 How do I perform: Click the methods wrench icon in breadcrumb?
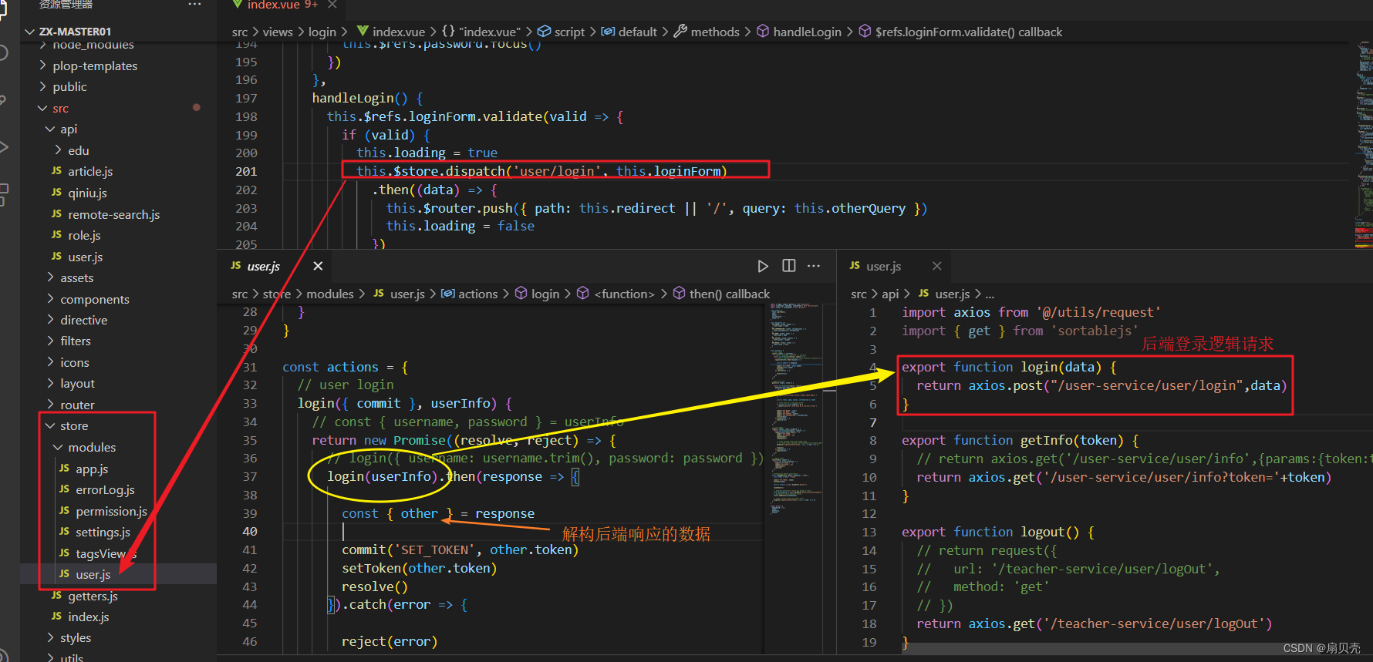680,32
